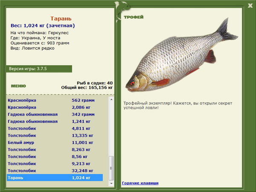Open the МЕНЮ button
Image resolution: width=256 pixels, height=192 pixels.
tap(18, 86)
